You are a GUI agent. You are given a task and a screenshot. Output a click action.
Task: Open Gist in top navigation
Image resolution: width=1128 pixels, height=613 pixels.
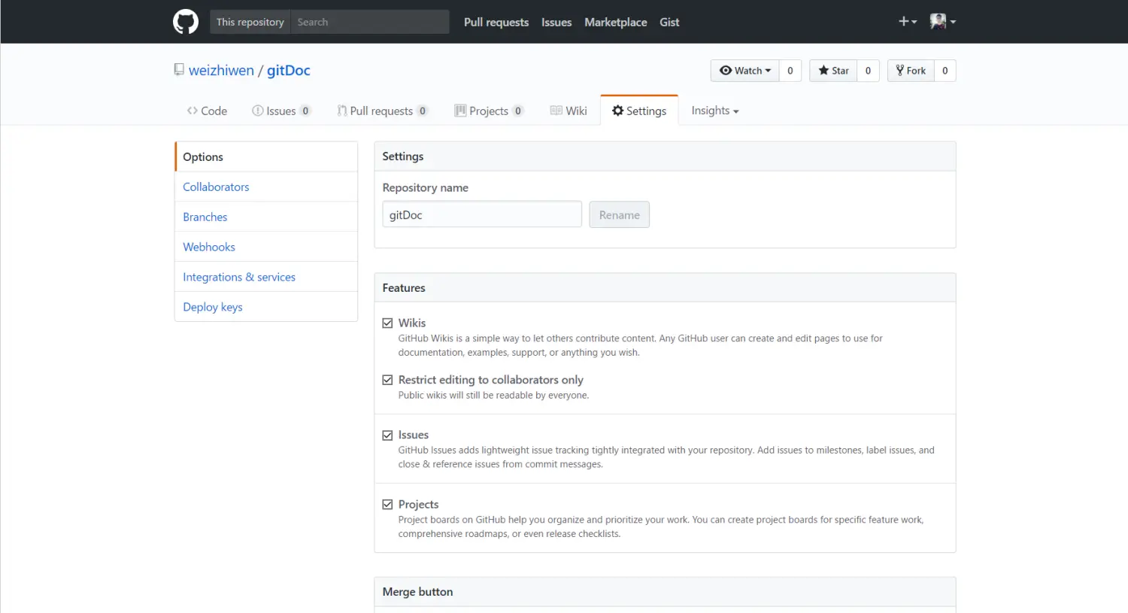pyautogui.click(x=669, y=22)
